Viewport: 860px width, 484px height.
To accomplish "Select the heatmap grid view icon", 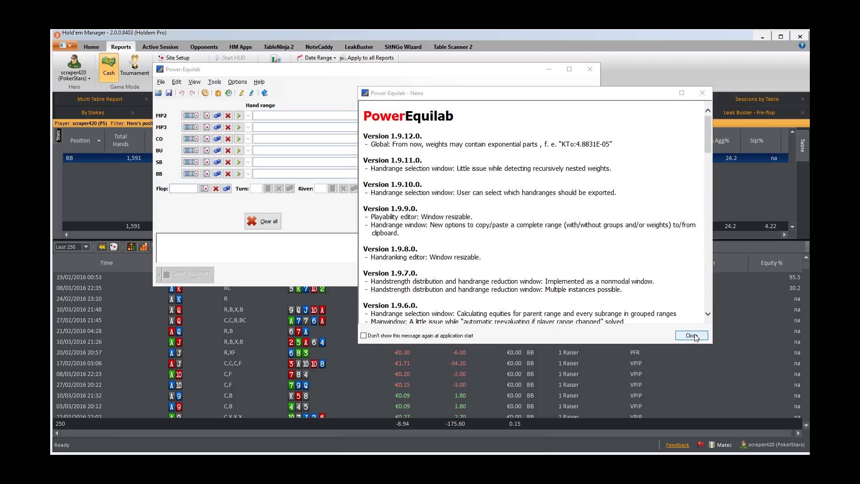I will click(x=130, y=246).
